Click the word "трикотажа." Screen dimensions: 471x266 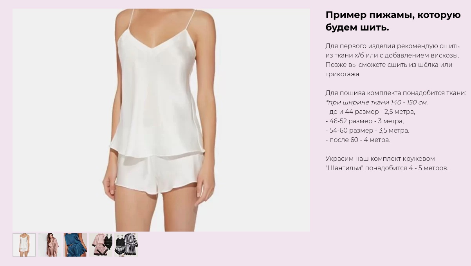click(343, 74)
